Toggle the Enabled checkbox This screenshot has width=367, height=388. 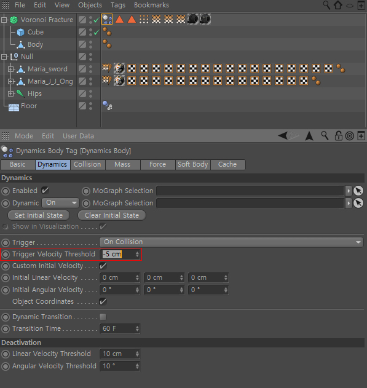tap(45, 190)
